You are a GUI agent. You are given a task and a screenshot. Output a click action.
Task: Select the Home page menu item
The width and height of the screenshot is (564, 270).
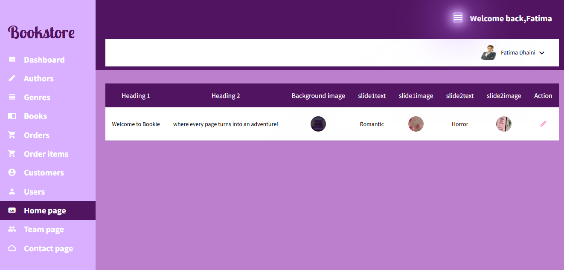45,210
